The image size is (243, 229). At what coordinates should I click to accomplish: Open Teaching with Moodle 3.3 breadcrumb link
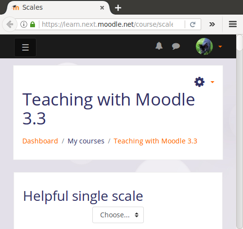[156, 141]
